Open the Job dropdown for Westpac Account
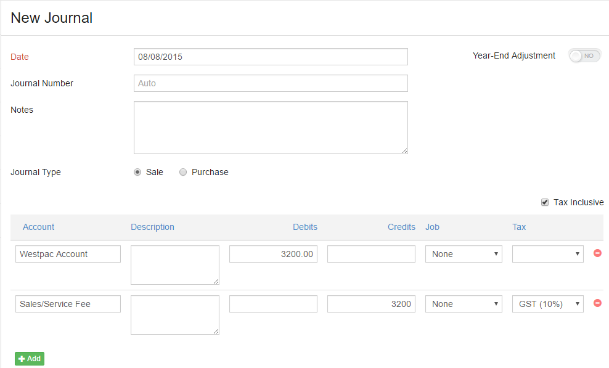This screenshot has height=368, width=609. (x=464, y=254)
